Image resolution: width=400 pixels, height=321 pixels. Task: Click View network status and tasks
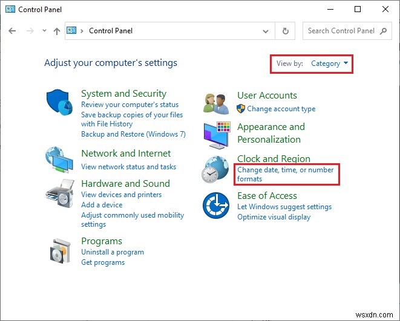tap(128, 167)
